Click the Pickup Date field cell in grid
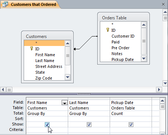168x135 pixels. tap(131, 103)
